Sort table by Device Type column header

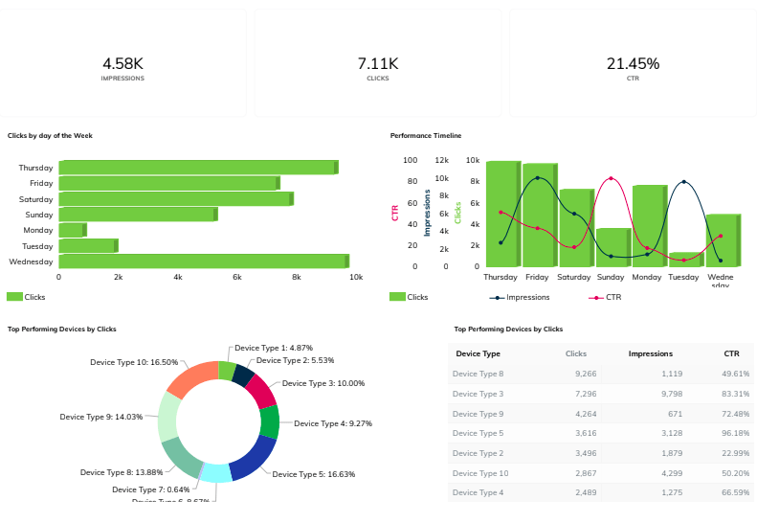point(478,353)
